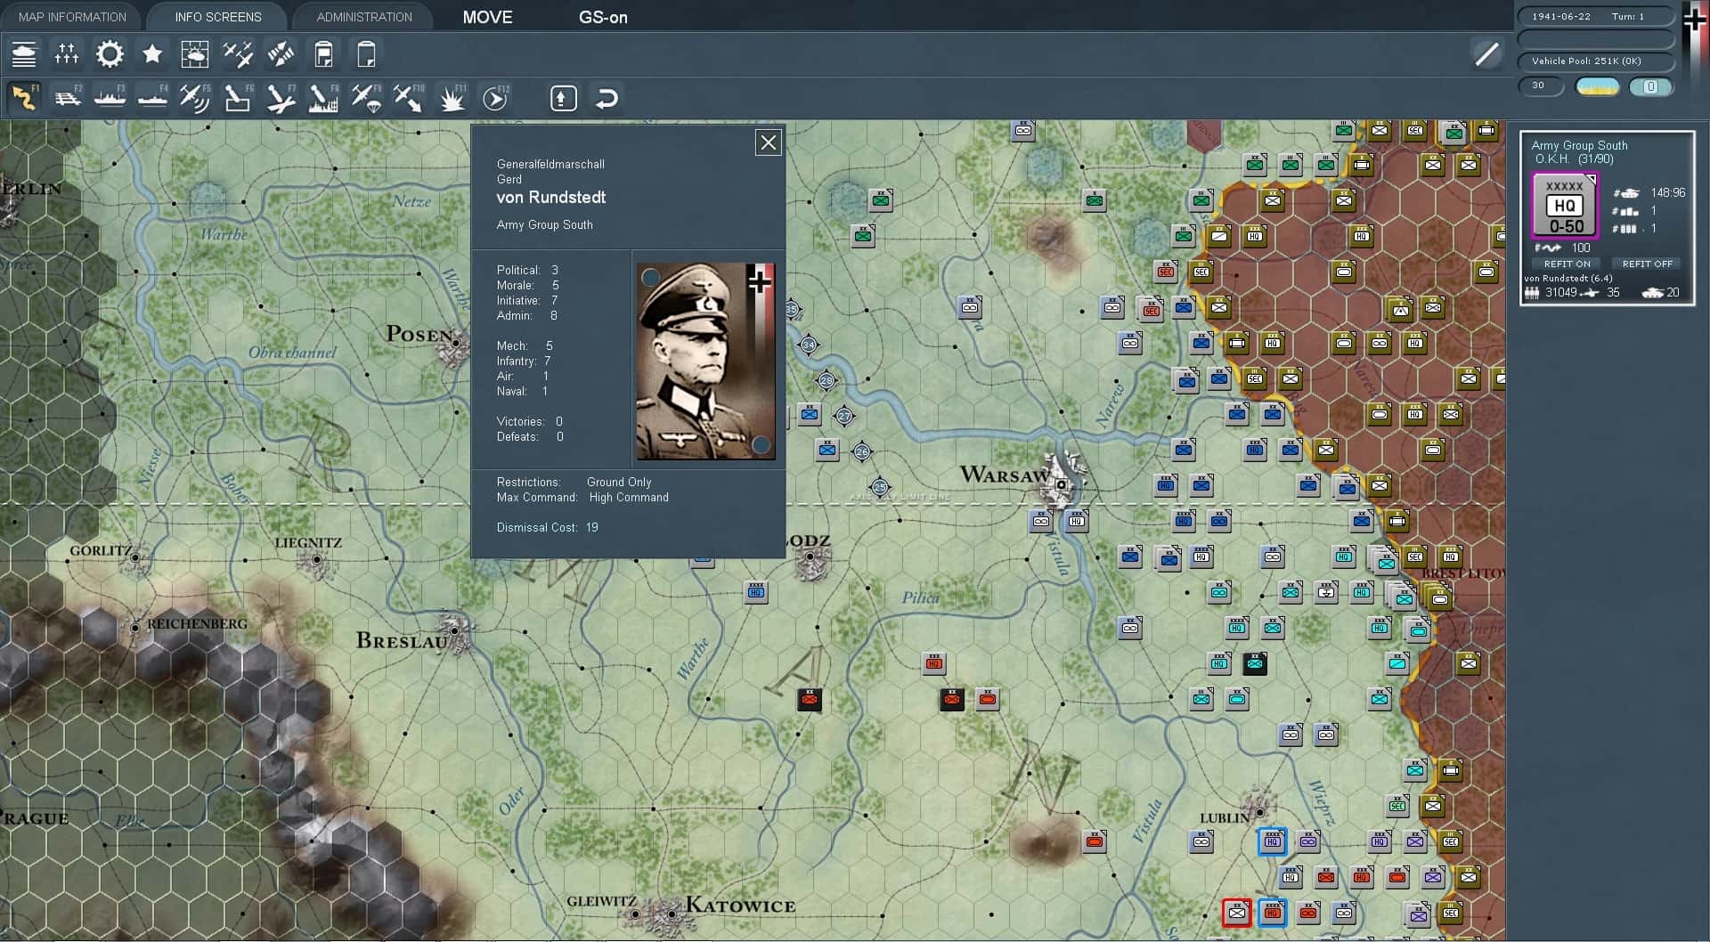Switch to the ADMINISTRATION tab
Screen dimensions: 1710x942
coord(363,16)
